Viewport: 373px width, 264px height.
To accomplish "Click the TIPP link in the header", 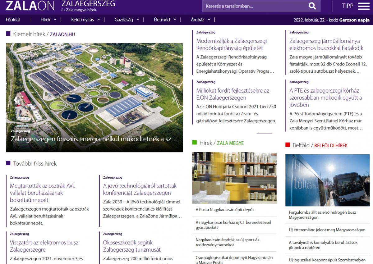I will (347, 6).
